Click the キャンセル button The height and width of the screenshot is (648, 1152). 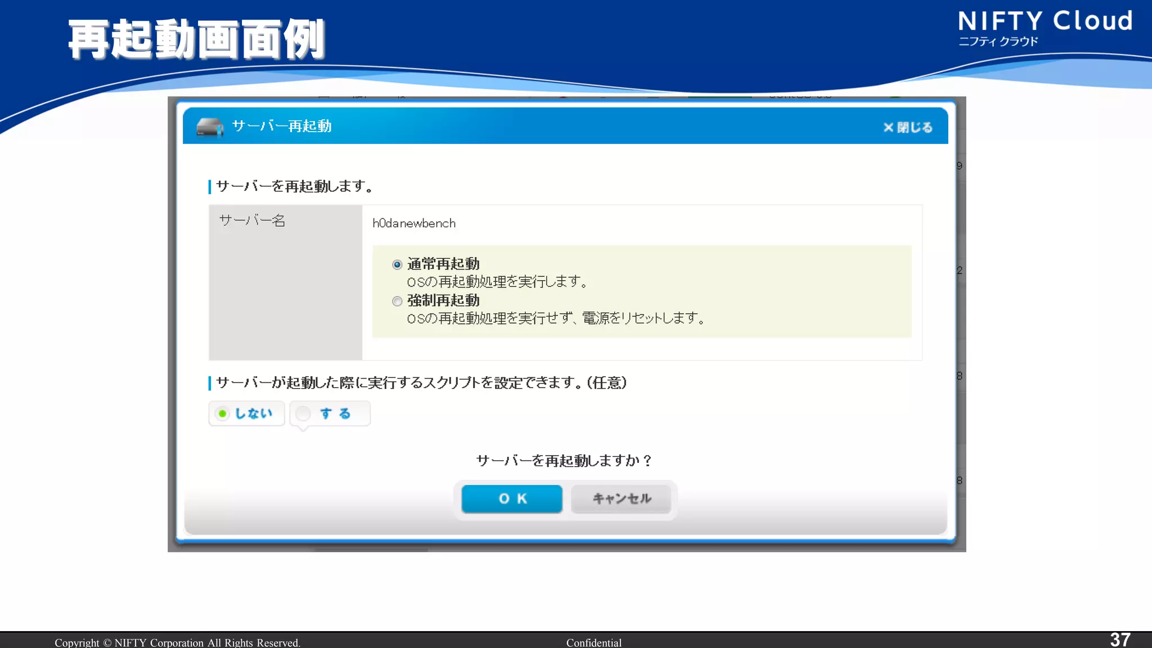point(621,498)
